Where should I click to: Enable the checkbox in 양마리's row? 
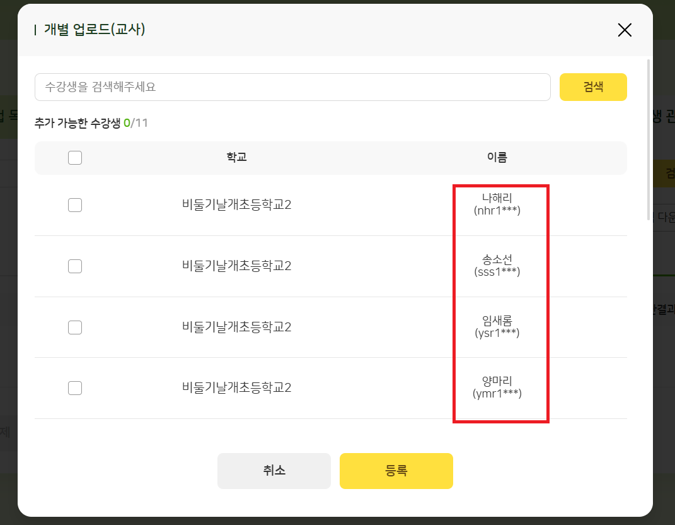click(x=75, y=387)
